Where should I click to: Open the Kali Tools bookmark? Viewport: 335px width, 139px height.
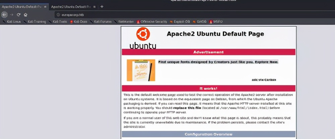click(58, 21)
